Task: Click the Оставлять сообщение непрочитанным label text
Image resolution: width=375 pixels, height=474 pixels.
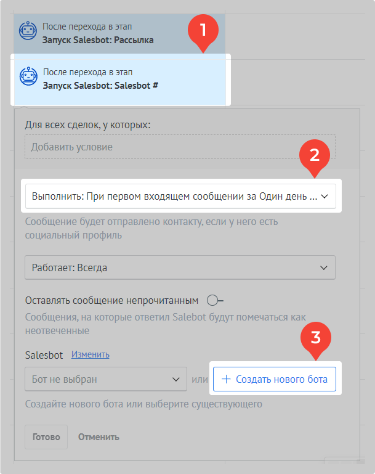Action: tap(111, 301)
